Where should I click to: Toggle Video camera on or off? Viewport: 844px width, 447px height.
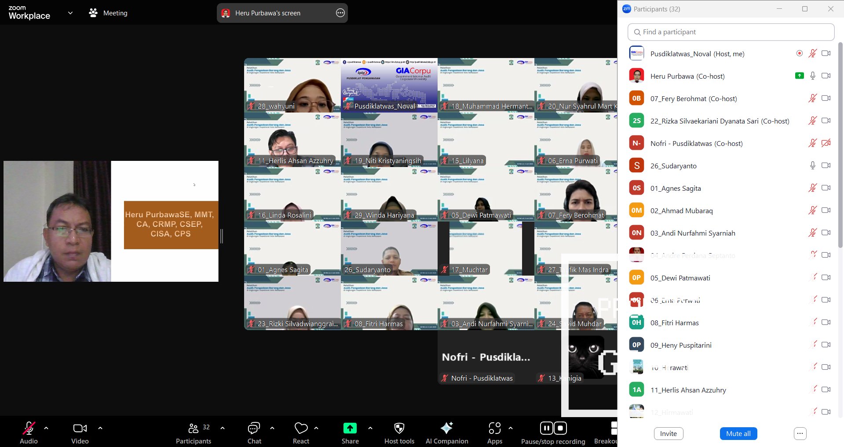(x=80, y=429)
